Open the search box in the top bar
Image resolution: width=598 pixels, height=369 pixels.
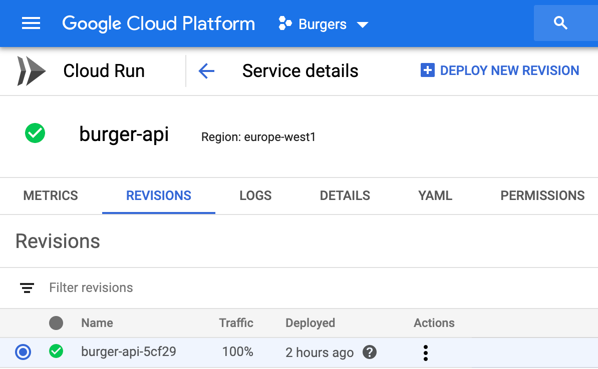(565, 23)
